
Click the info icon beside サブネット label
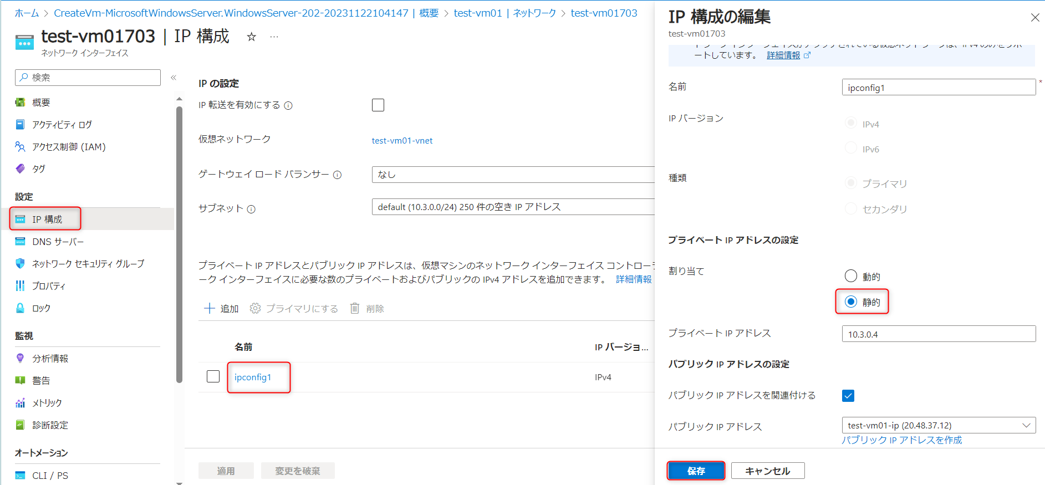point(251,209)
